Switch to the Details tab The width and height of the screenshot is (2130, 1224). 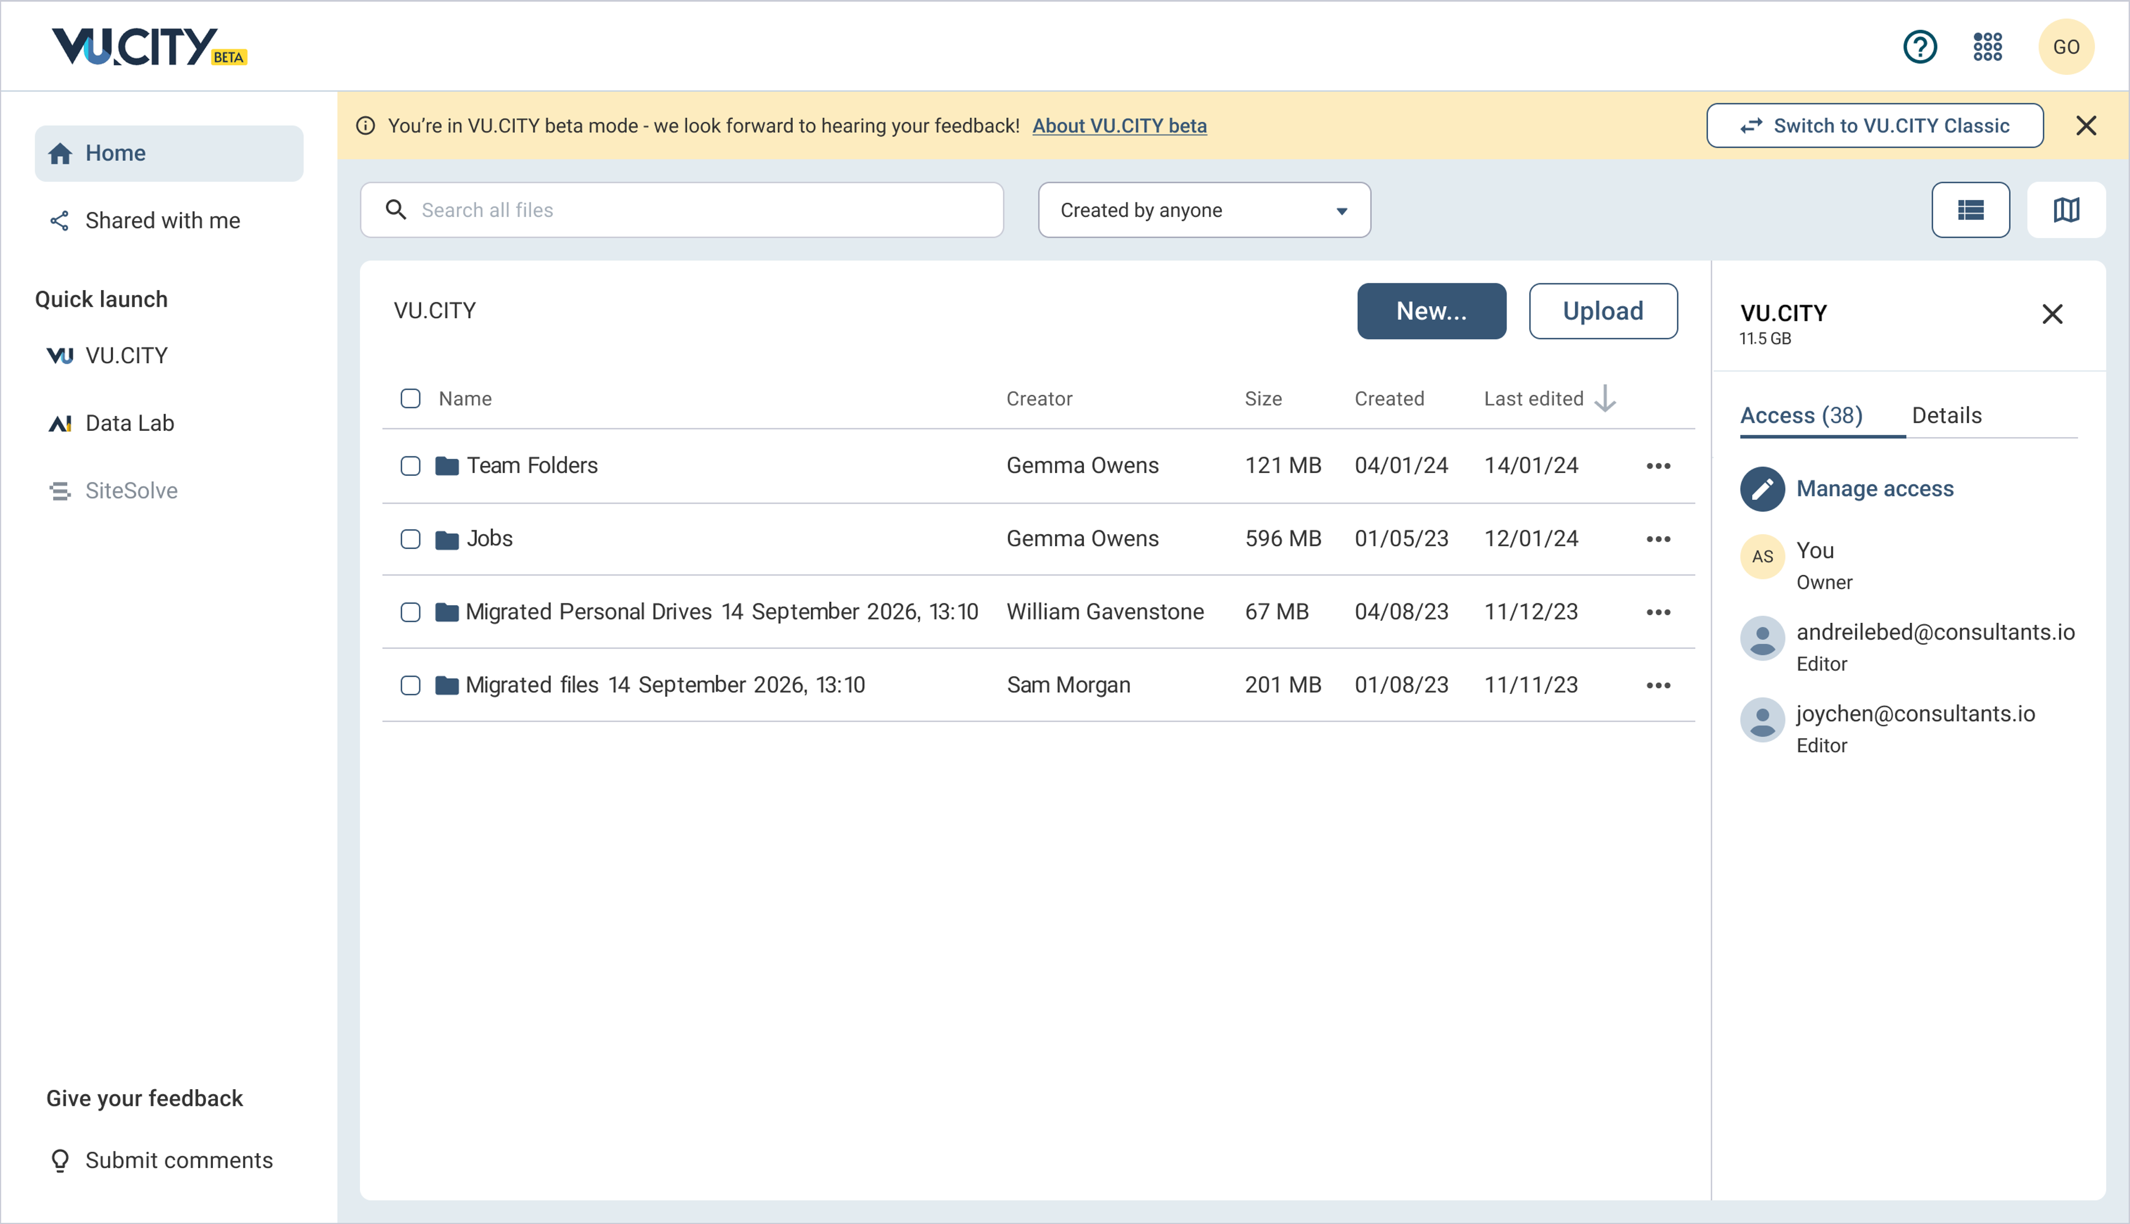click(1947, 415)
